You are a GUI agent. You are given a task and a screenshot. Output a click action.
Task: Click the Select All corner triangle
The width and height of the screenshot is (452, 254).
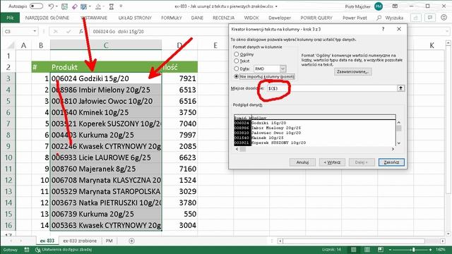click(11, 45)
